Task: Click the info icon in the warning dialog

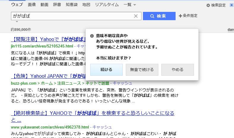Action: click(92, 36)
